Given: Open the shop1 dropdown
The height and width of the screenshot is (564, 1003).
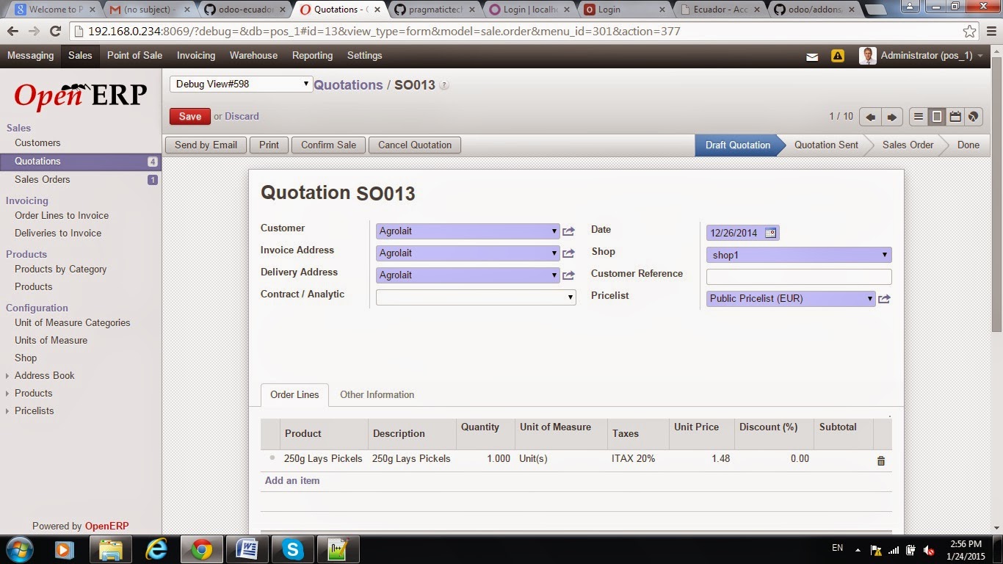Looking at the screenshot, I should [x=799, y=255].
